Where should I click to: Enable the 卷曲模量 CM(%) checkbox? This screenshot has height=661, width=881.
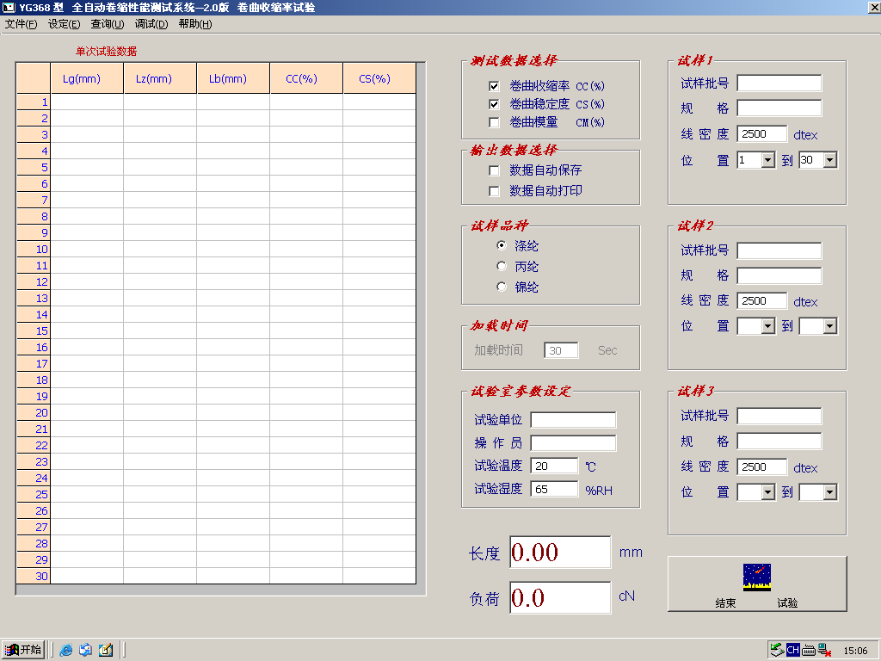[494, 122]
